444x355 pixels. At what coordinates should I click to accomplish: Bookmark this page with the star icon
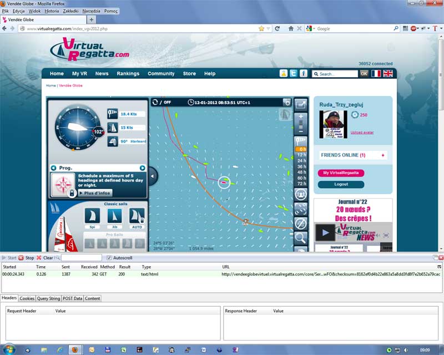coord(261,28)
